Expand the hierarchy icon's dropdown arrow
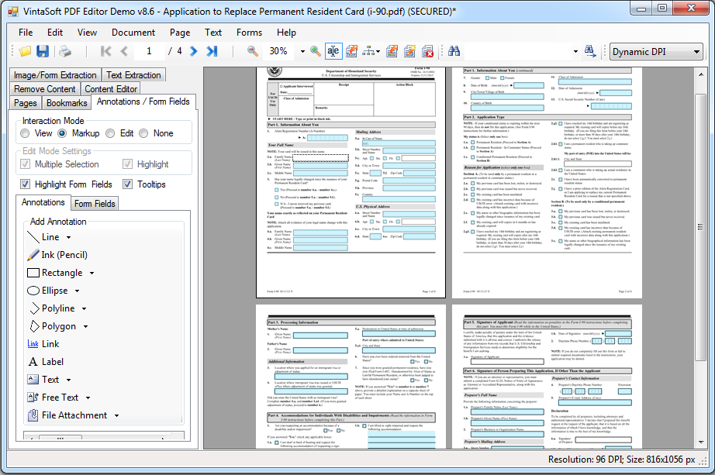This screenshot has height=475, width=715. tap(378, 51)
